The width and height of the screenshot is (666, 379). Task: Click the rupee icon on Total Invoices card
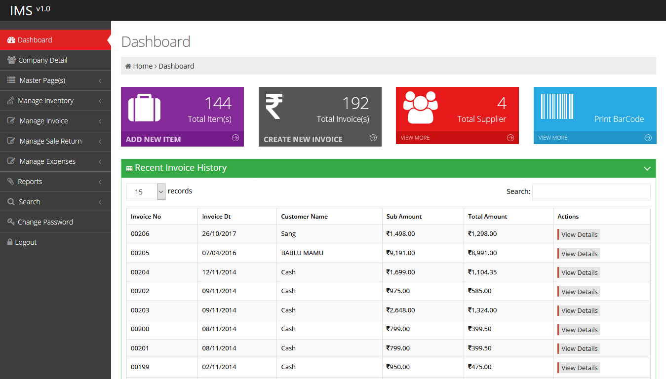click(x=274, y=107)
